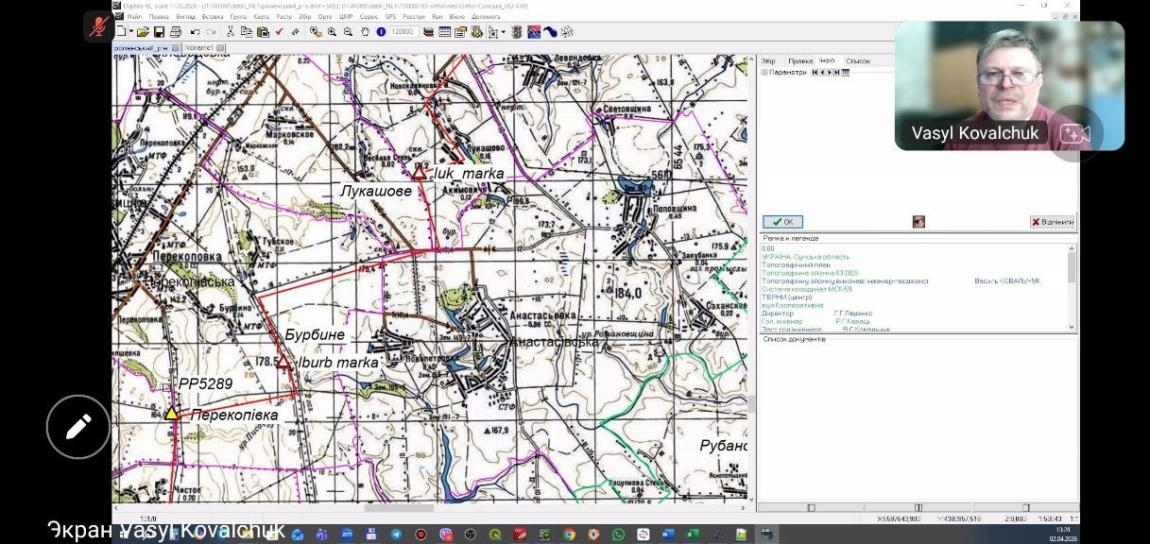The height and width of the screenshot is (544, 1150).
Task: Toggle the Параметри checkbox
Action: tap(764, 72)
